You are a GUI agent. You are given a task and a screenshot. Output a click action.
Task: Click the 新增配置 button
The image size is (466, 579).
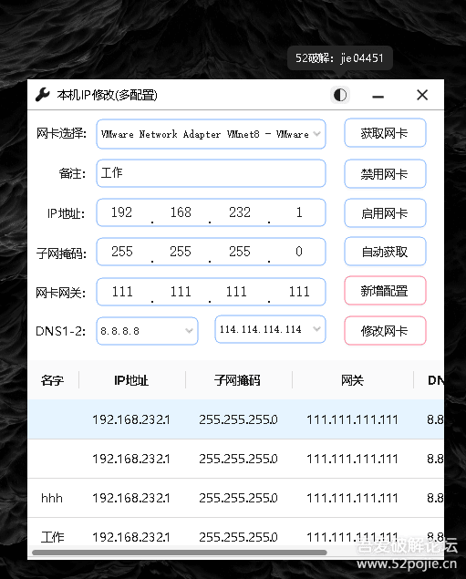tap(385, 291)
